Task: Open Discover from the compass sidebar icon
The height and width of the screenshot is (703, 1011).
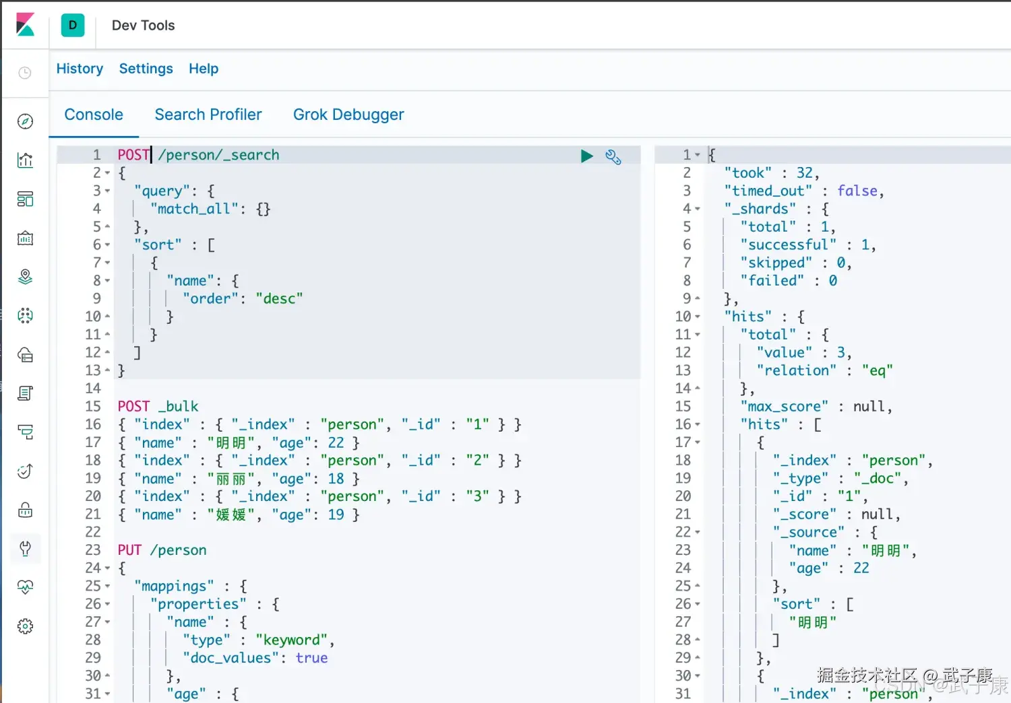Action: 25,121
